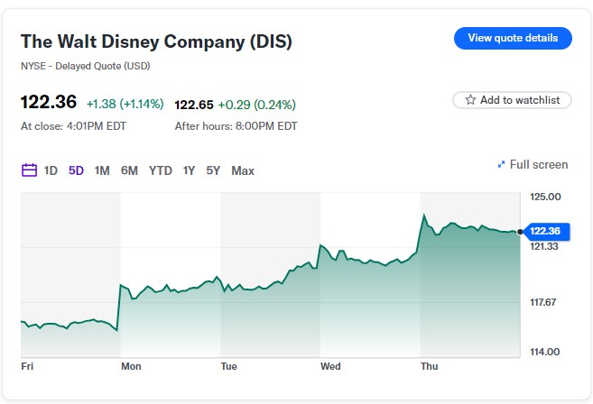This screenshot has width=593, height=404.
Task: Select the YTD range tab
Action: [x=161, y=170]
